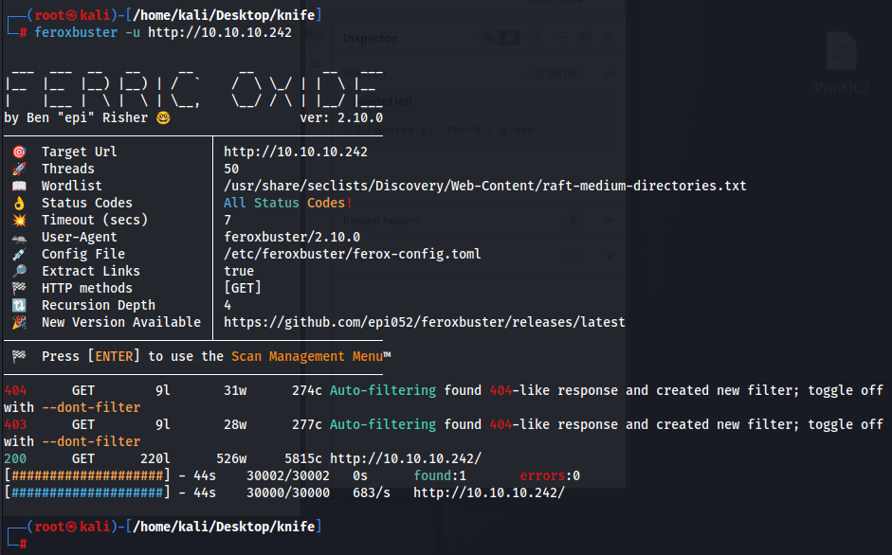Open the GitHub releases/latest link
Screen dimensions: 892x555
coord(425,322)
